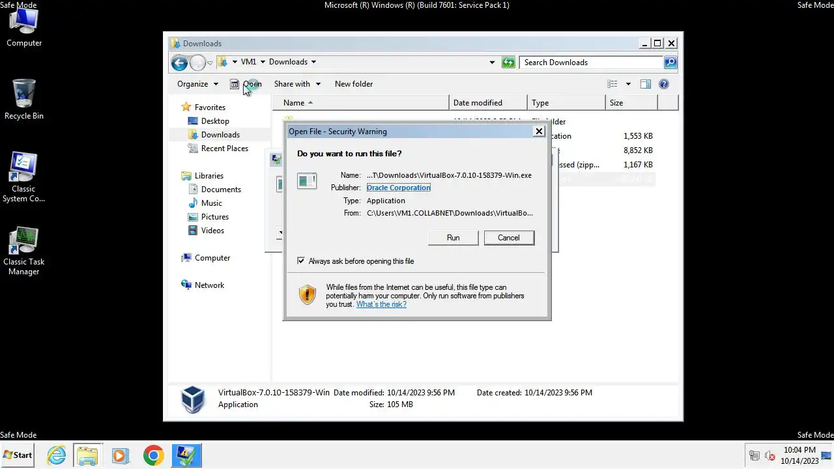Click the Change your view icon

(x=612, y=84)
